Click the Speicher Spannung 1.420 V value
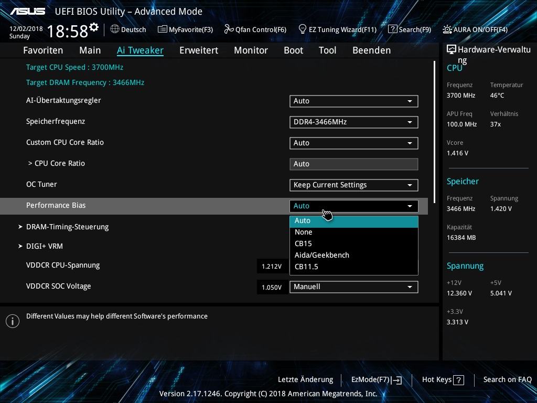The image size is (537, 403). coord(501,209)
